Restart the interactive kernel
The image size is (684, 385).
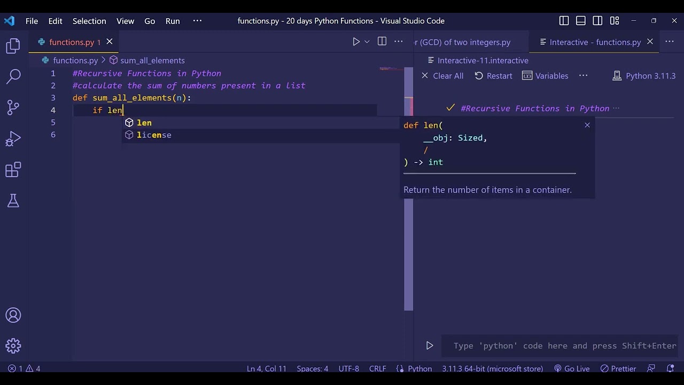[494, 76]
